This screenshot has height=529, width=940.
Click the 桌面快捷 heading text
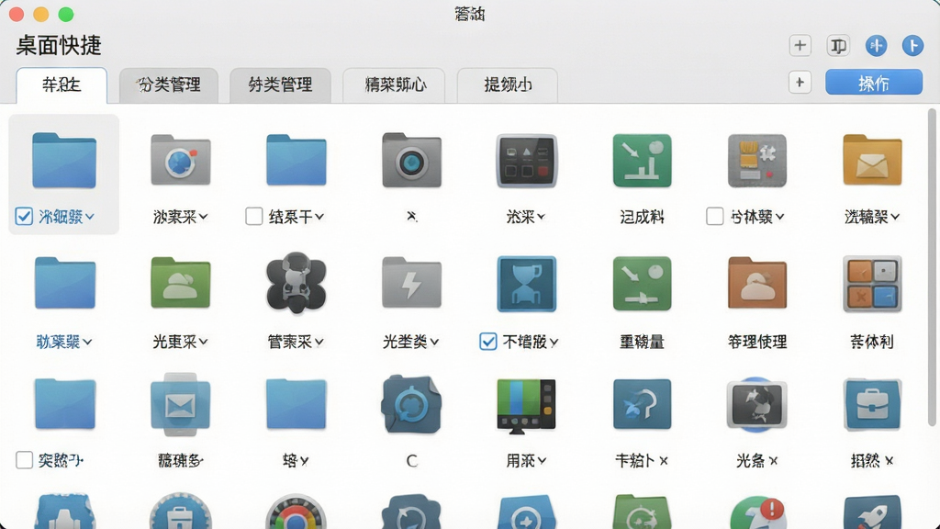click(59, 46)
